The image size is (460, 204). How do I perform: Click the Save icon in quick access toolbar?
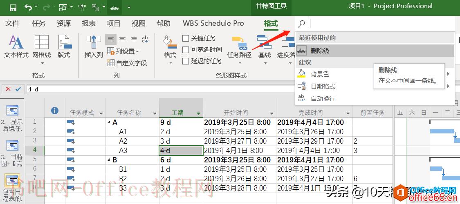(13, 8)
